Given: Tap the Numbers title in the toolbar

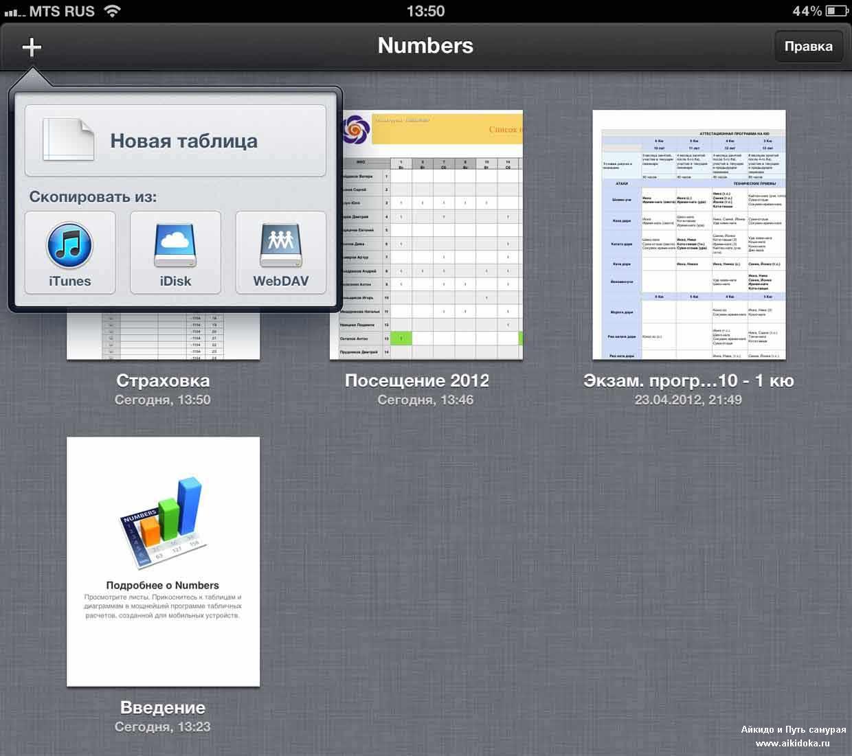Looking at the screenshot, I should point(425,45).
